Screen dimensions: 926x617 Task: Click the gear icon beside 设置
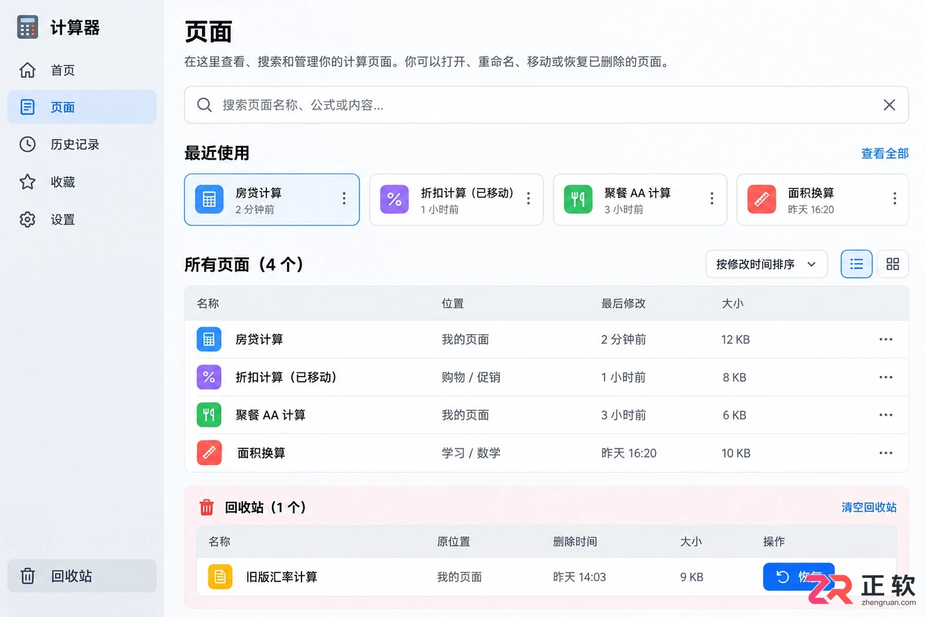pyautogui.click(x=28, y=219)
